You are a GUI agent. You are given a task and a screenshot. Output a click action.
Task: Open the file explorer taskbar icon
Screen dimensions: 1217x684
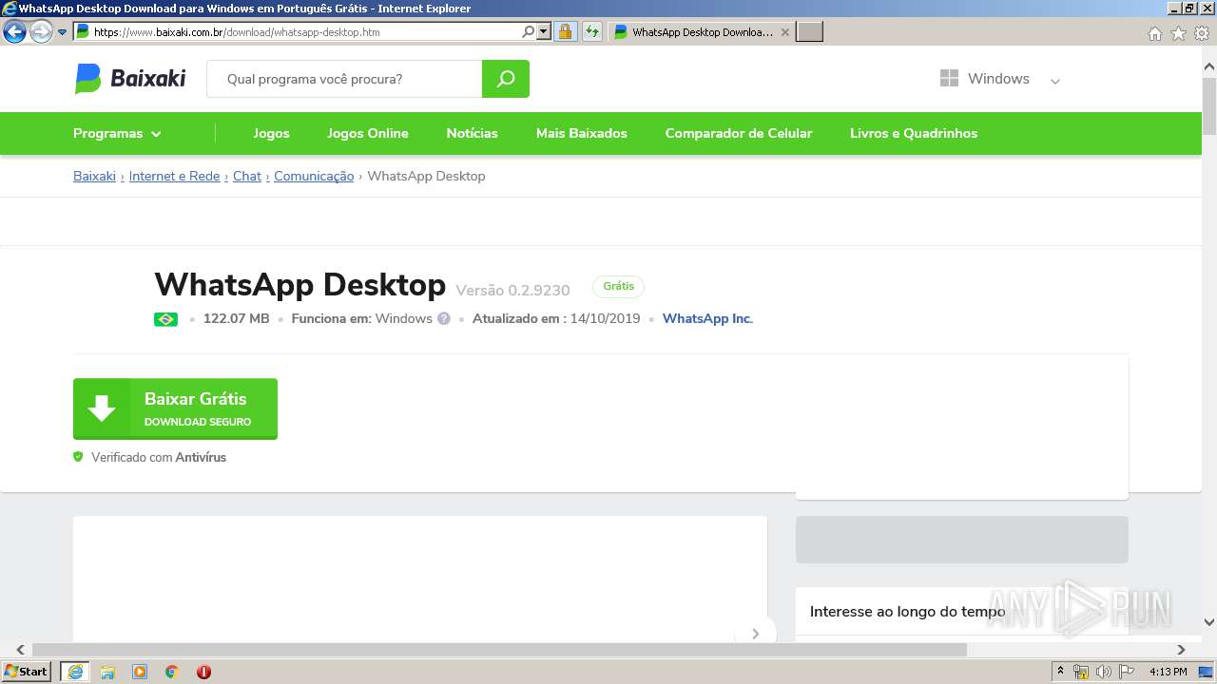[x=107, y=672]
